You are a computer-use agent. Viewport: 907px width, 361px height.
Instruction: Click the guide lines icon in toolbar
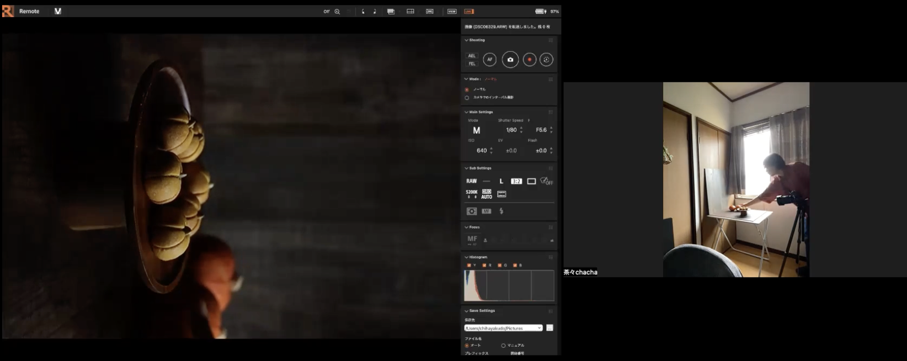point(430,12)
